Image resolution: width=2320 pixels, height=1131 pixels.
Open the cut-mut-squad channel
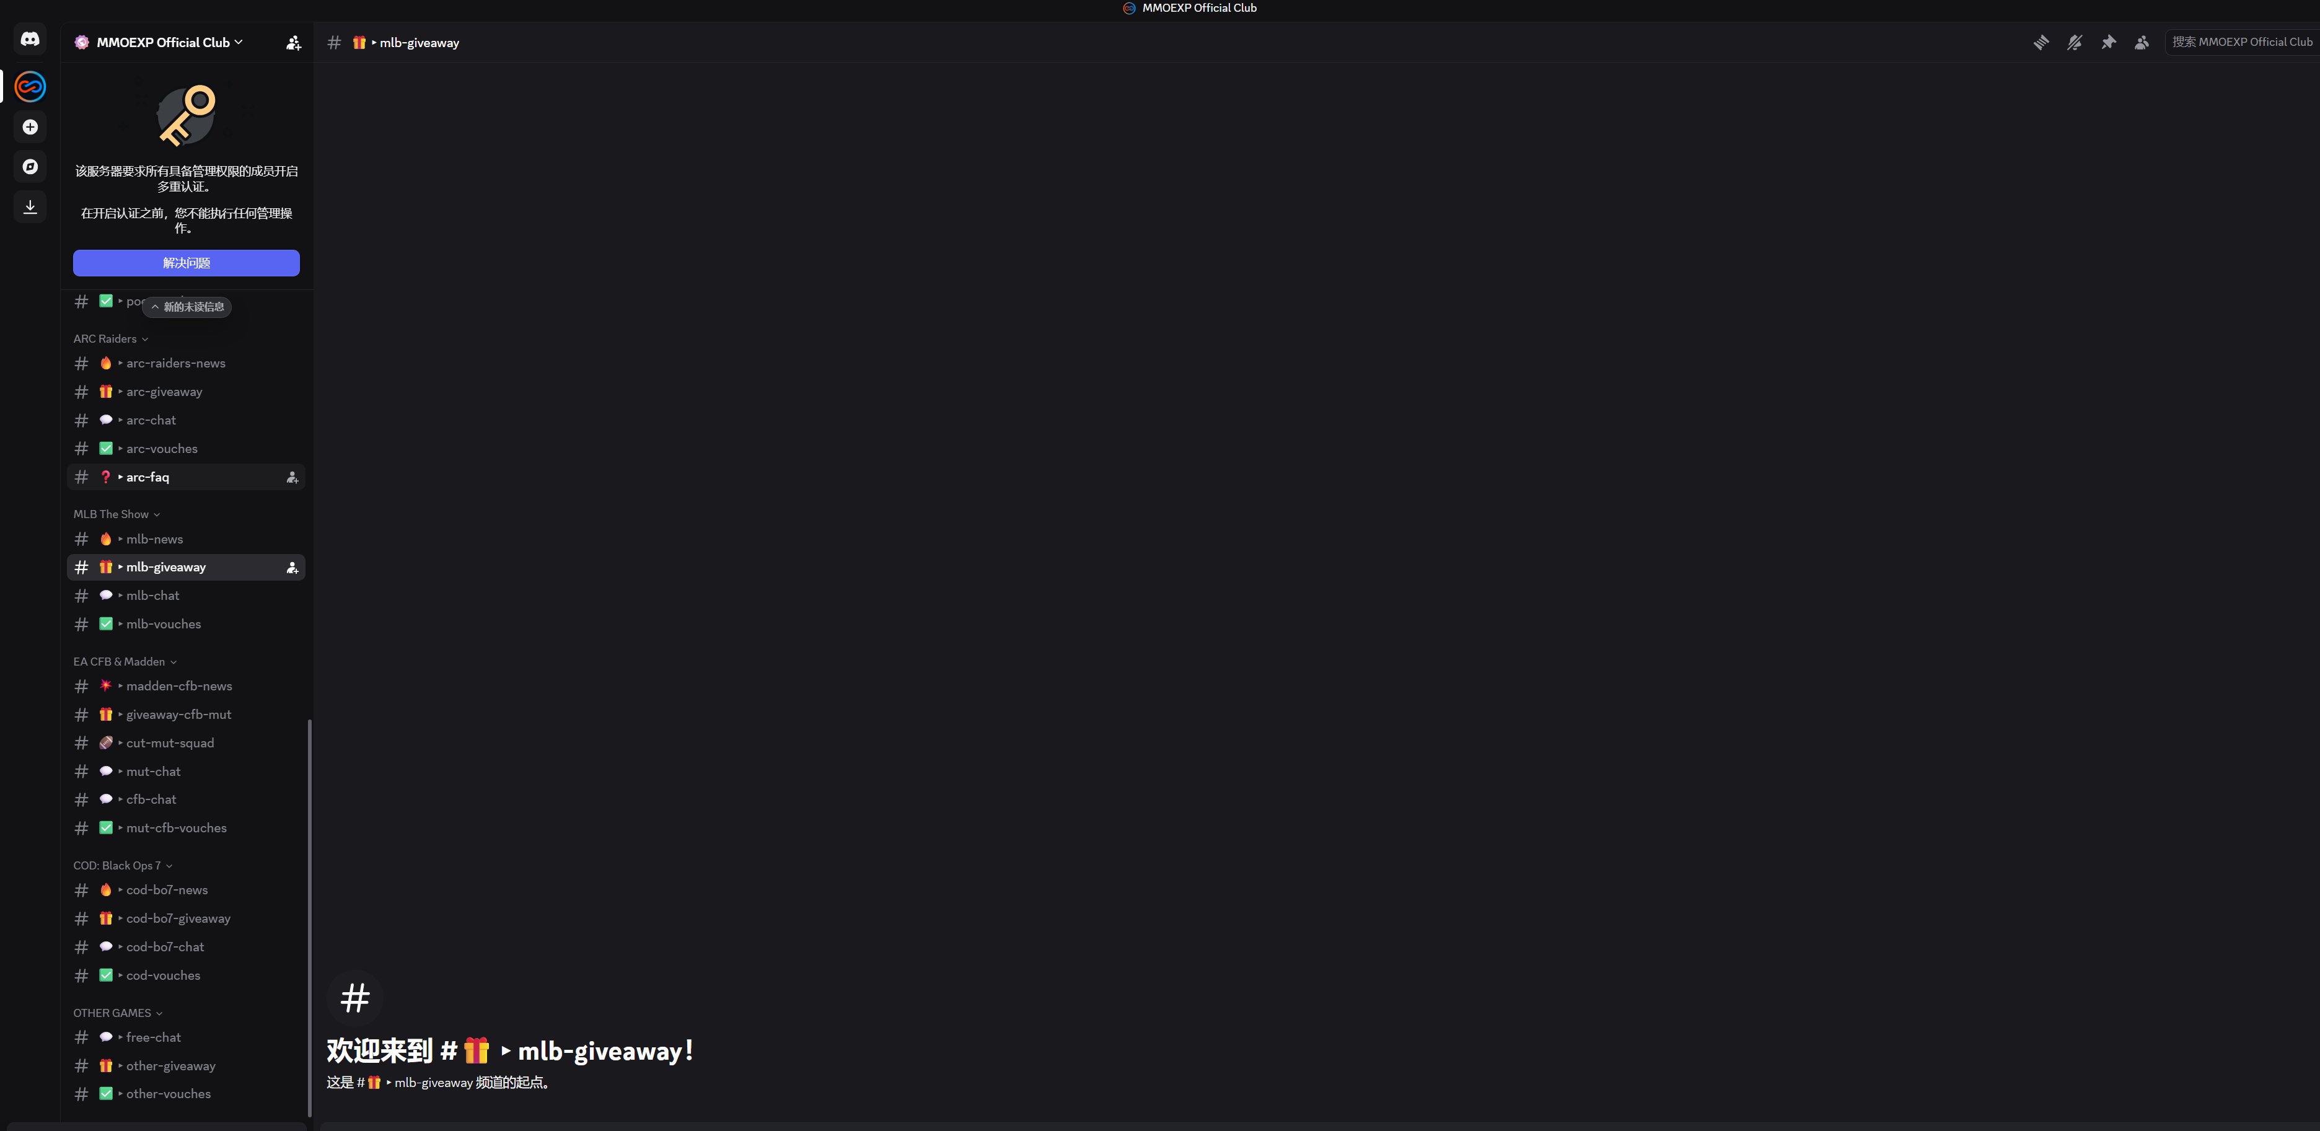point(187,743)
